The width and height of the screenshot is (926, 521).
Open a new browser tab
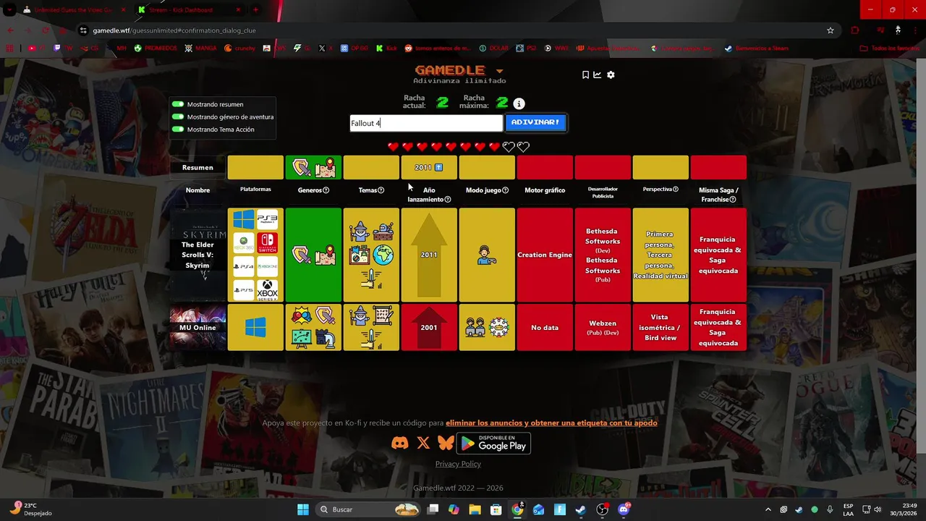pyautogui.click(x=255, y=10)
